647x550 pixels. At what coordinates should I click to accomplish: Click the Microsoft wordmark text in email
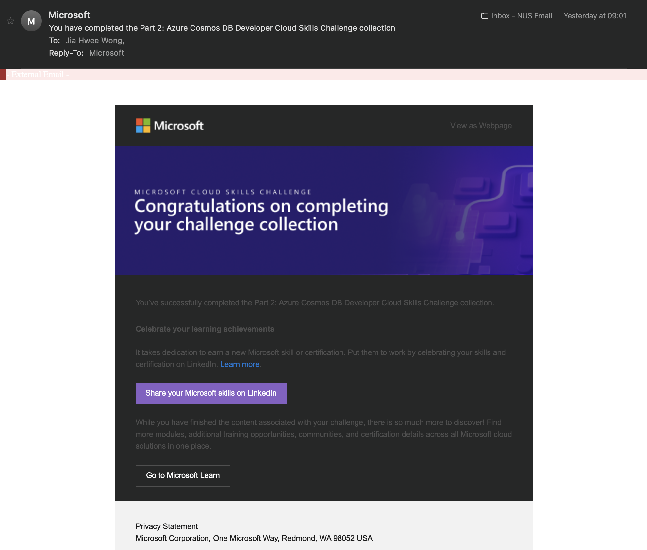(x=178, y=126)
